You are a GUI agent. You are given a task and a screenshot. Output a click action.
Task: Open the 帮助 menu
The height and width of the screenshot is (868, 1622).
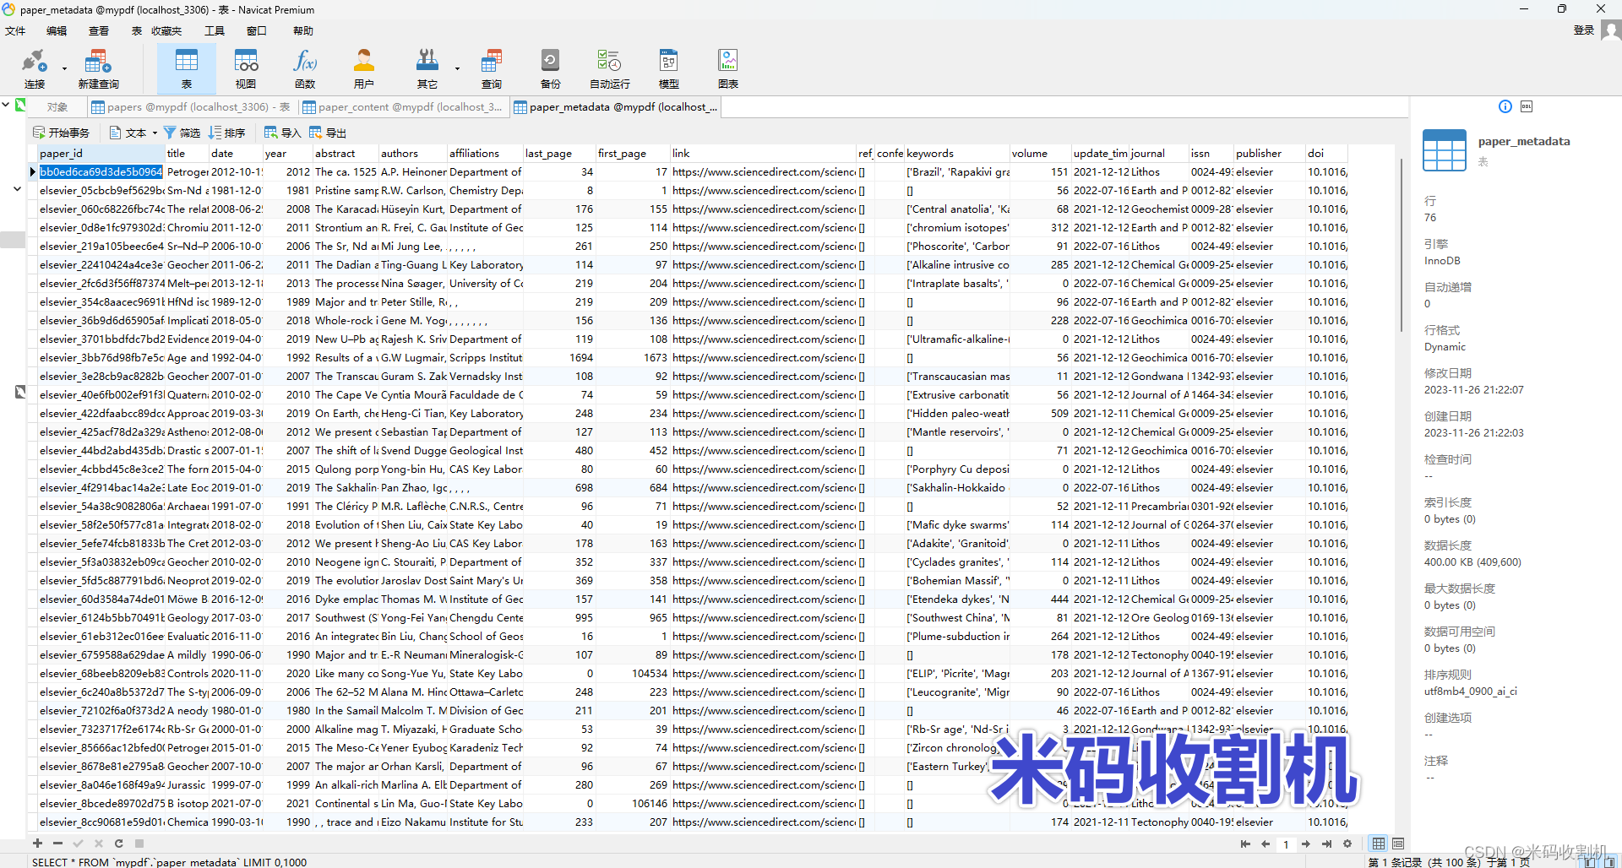[303, 31]
